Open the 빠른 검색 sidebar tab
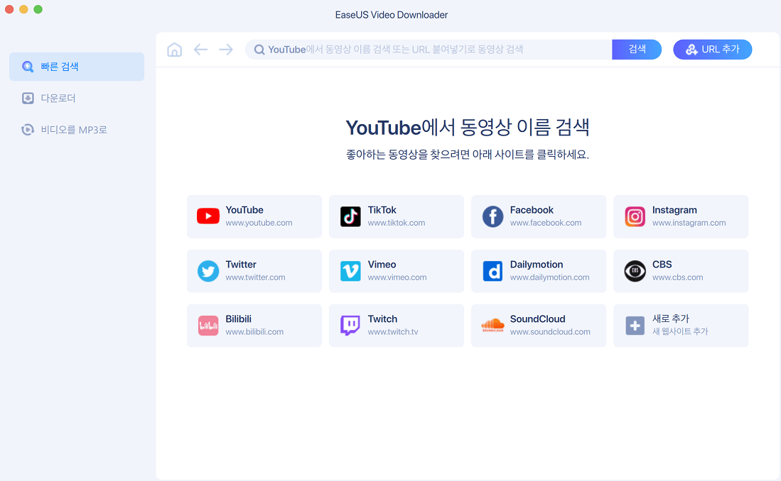 coord(77,67)
